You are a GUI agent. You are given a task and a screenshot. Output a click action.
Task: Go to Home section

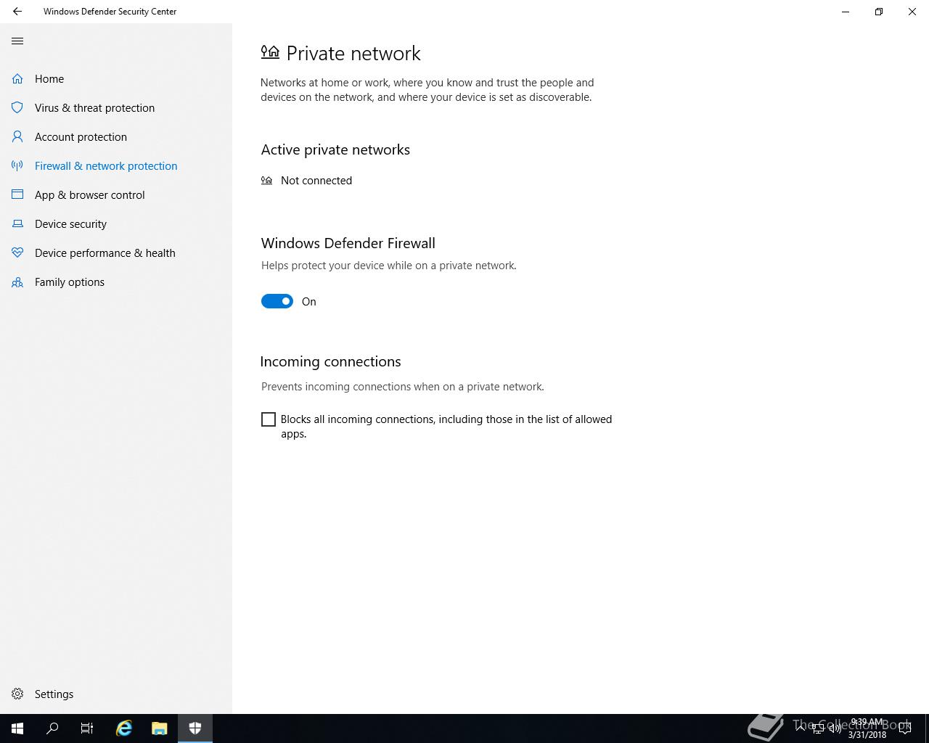tap(116, 78)
